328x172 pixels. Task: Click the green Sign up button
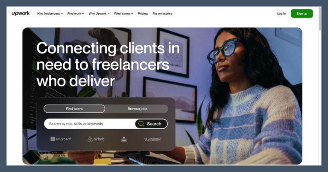[x=302, y=14]
